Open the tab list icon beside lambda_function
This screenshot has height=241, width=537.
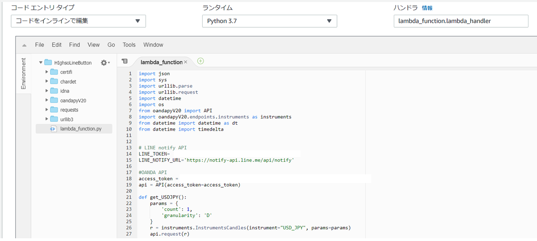[x=125, y=62]
